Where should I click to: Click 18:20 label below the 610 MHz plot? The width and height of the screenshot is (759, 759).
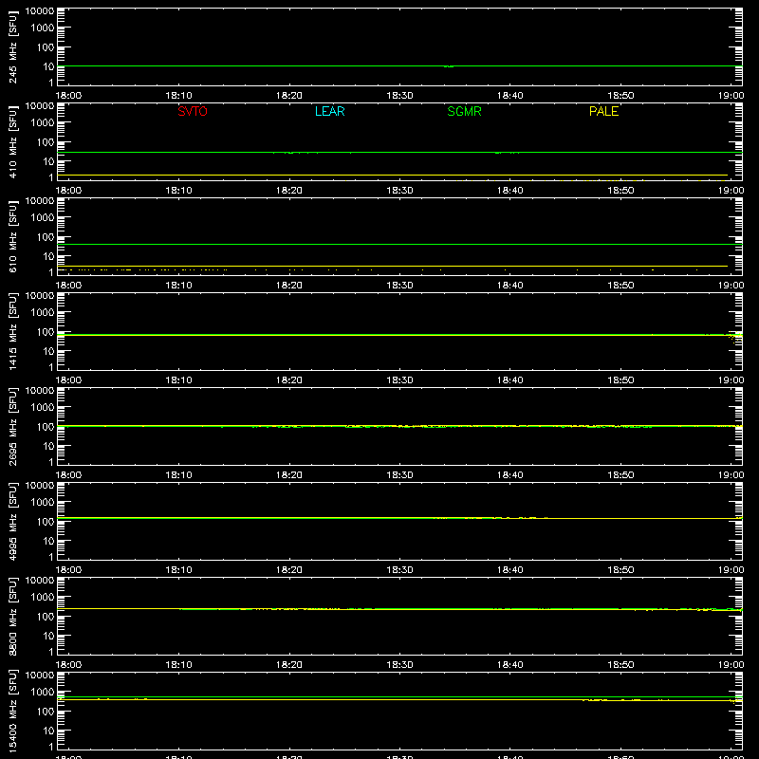coord(289,286)
